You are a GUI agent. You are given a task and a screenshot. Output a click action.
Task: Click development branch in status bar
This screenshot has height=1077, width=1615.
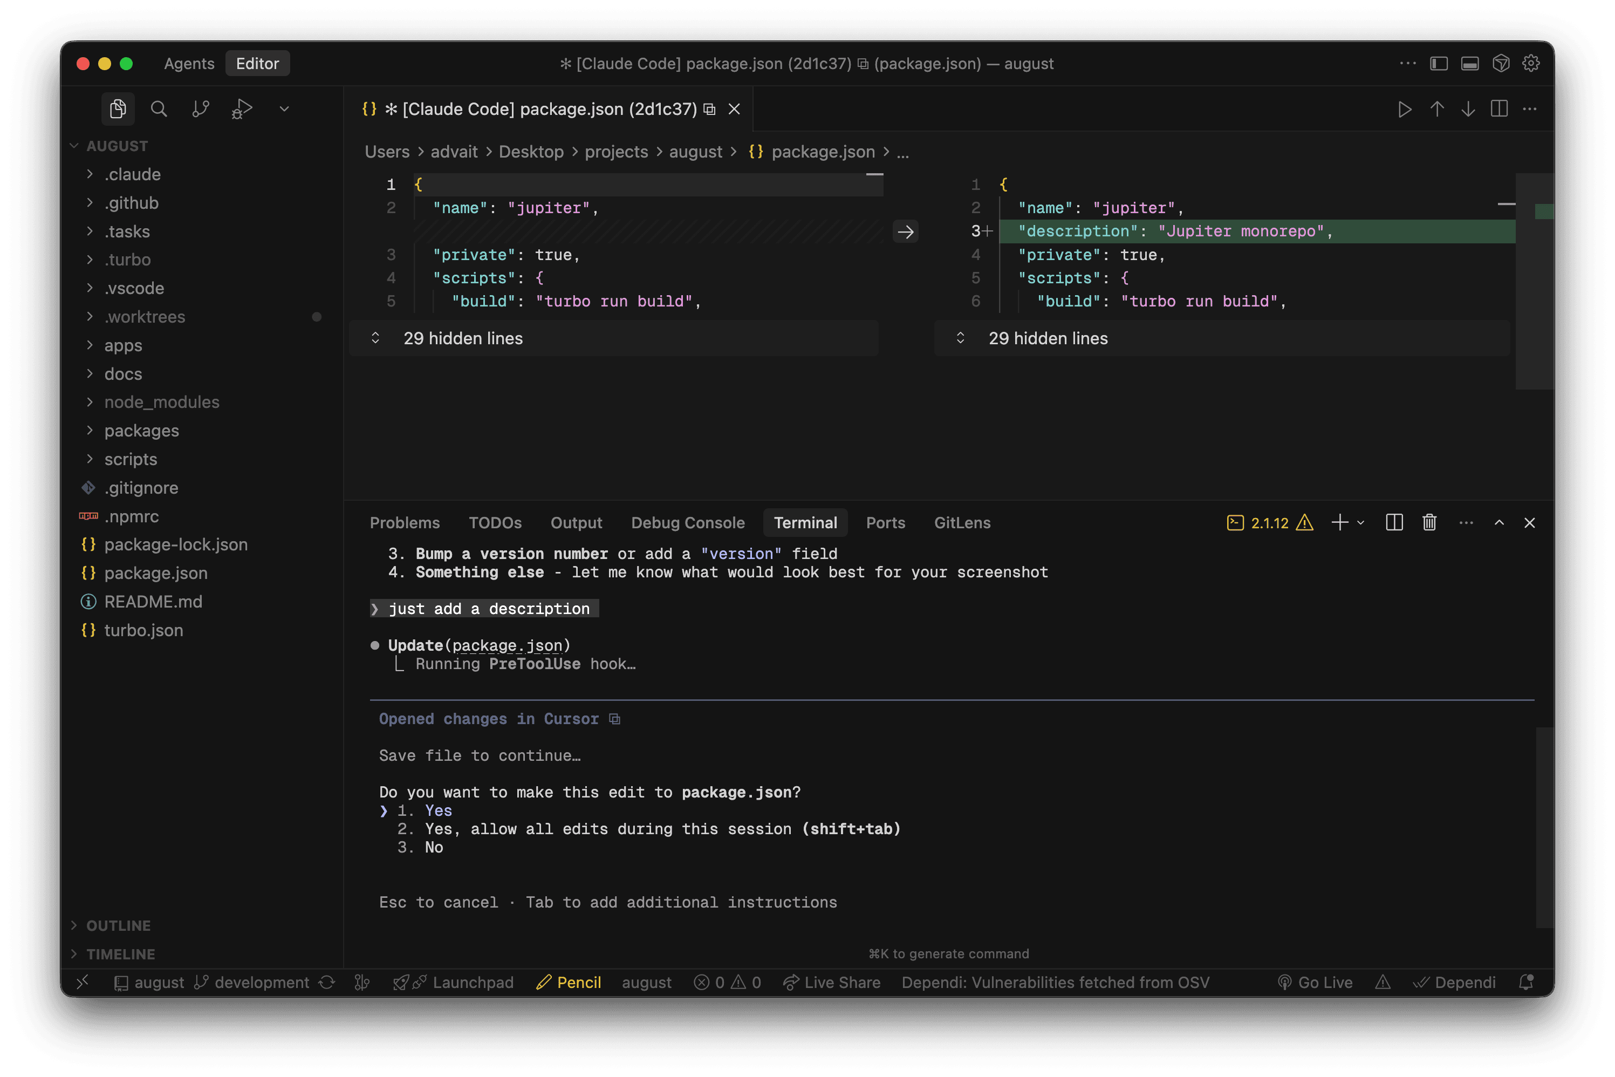(x=251, y=982)
